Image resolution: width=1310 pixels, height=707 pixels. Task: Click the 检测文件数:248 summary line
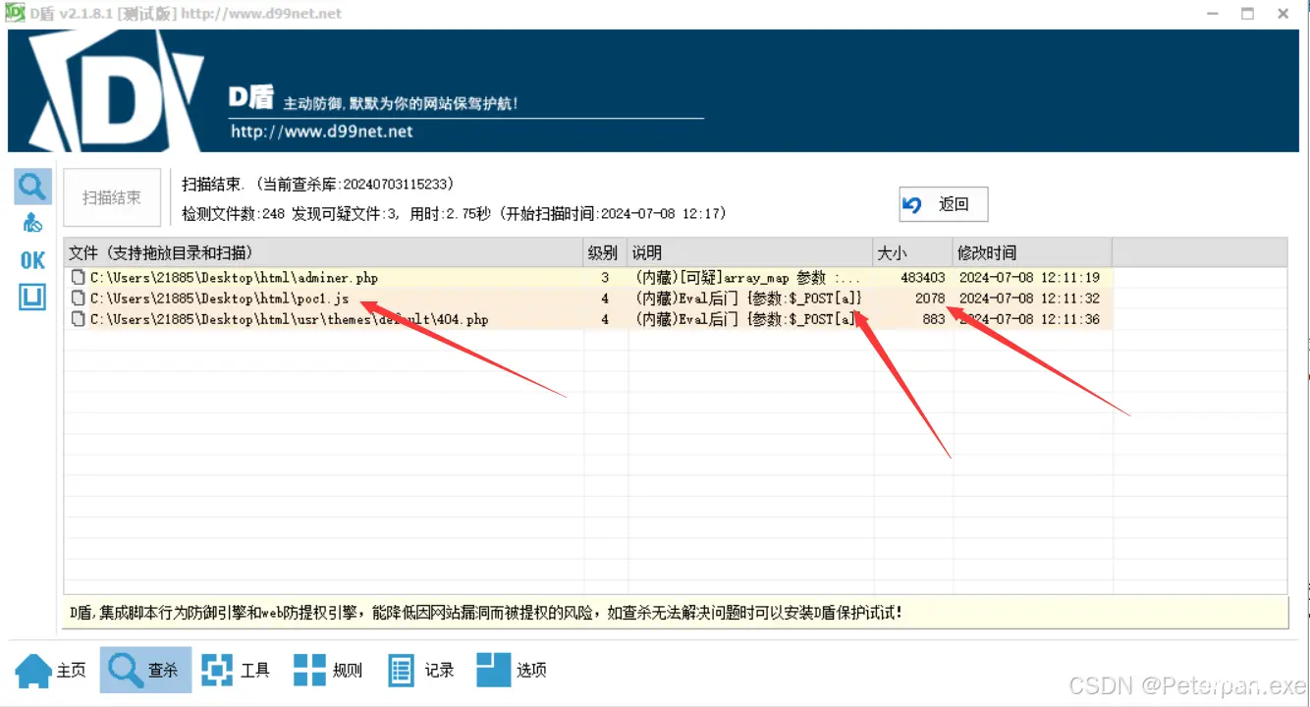[x=454, y=213]
